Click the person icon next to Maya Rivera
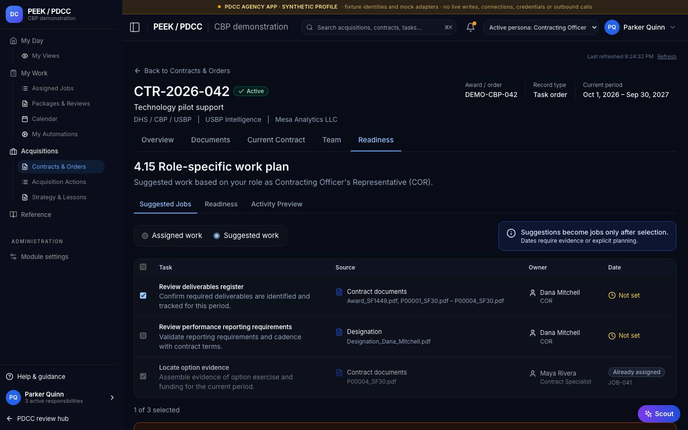 coord(533,374)
